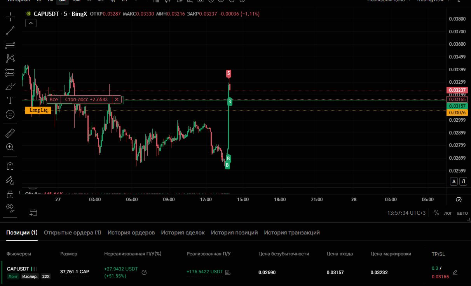Open time zone menu 13:57:34 UTC+3
Screen dimensions: 471x286
tap(406, 213)
